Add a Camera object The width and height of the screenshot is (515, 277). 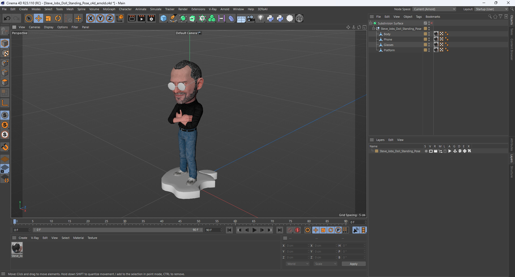point(251,18)
